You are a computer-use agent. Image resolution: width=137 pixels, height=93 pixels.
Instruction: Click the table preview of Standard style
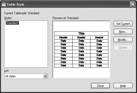tap(81, 49)
